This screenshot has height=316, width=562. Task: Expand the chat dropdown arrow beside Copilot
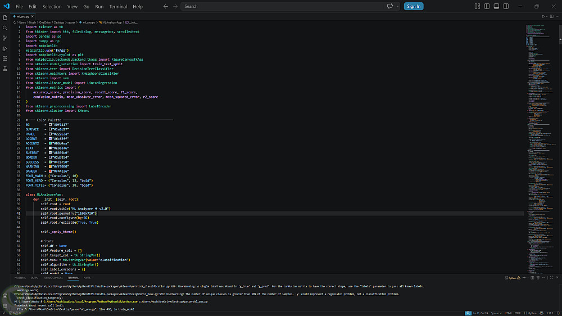(x=397, y=6)
